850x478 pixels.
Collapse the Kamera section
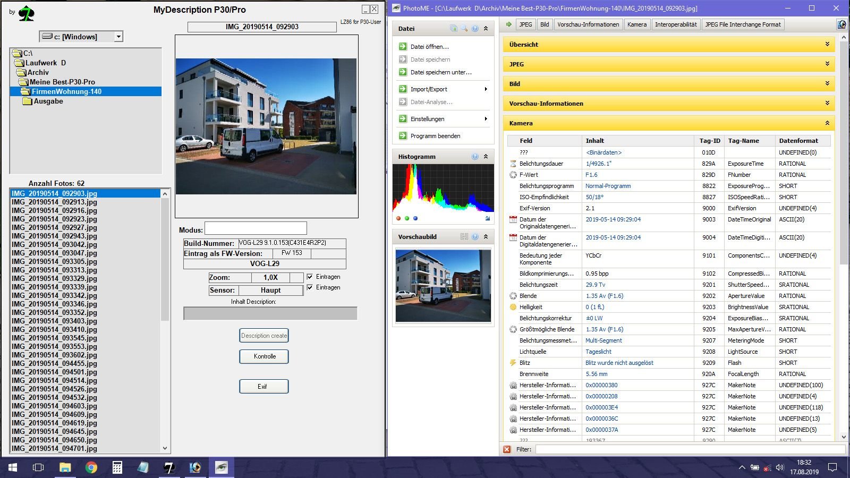click(669, 123)
